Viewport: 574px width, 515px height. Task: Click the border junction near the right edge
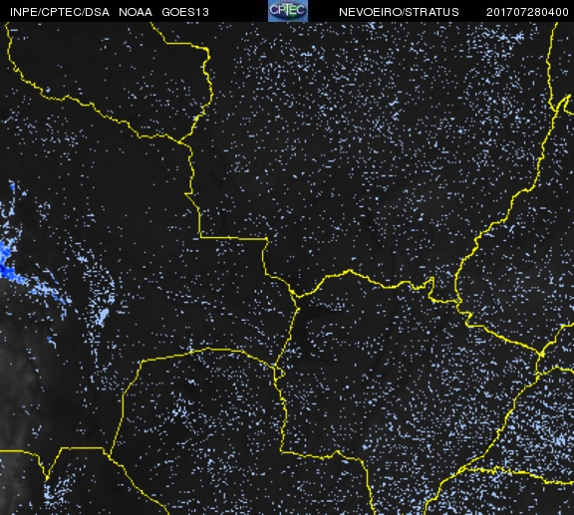[541, 355]
